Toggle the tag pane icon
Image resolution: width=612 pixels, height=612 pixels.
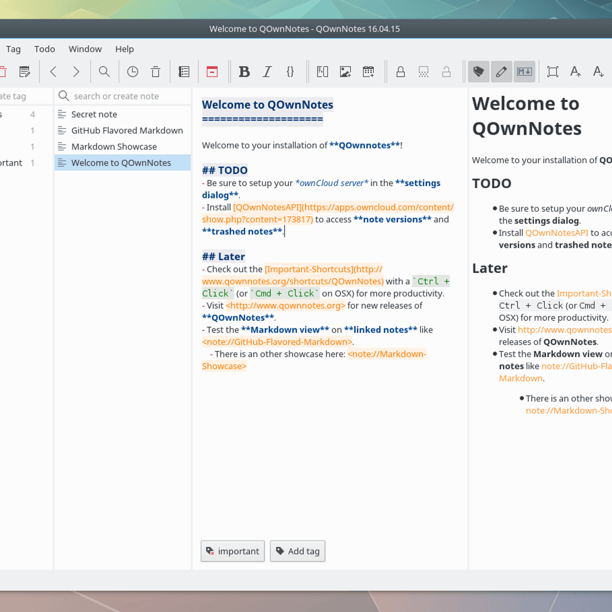click(478, 72)
